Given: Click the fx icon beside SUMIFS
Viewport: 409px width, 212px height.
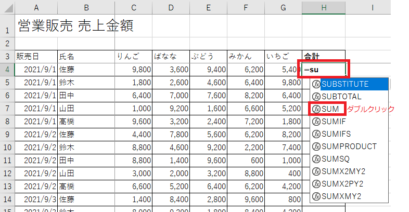Looking at the screenshot, I should (316, 134).
